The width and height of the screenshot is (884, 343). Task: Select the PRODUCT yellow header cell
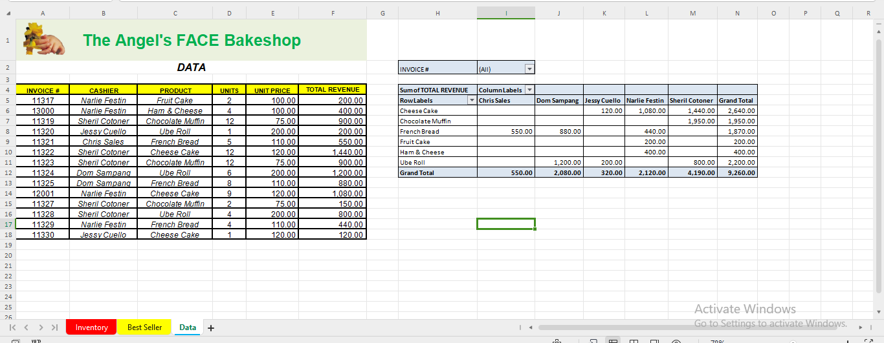click(x=175, y=90)
